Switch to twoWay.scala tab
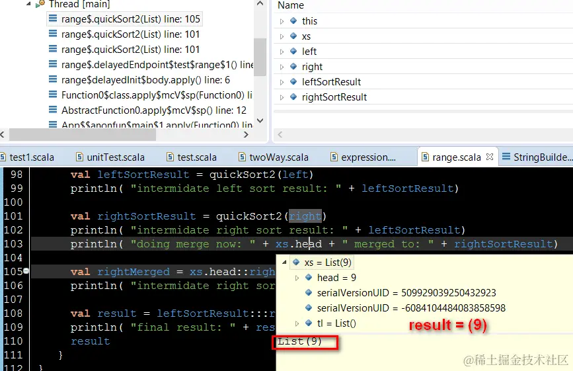573x371 pixels. pyautogui.click(x=274, y=157)
